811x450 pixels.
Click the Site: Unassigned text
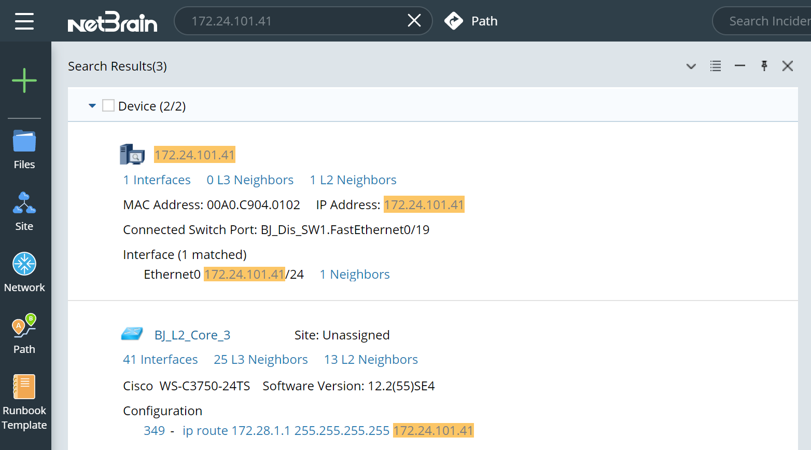coord(342,335)
